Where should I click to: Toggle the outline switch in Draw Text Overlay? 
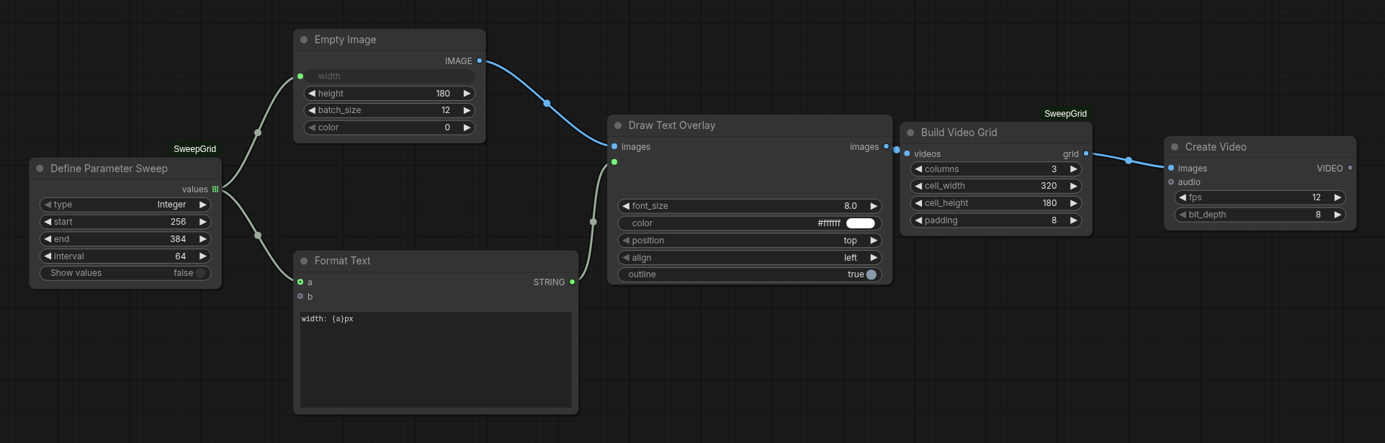pyautogui.click(x=871, y=274)
